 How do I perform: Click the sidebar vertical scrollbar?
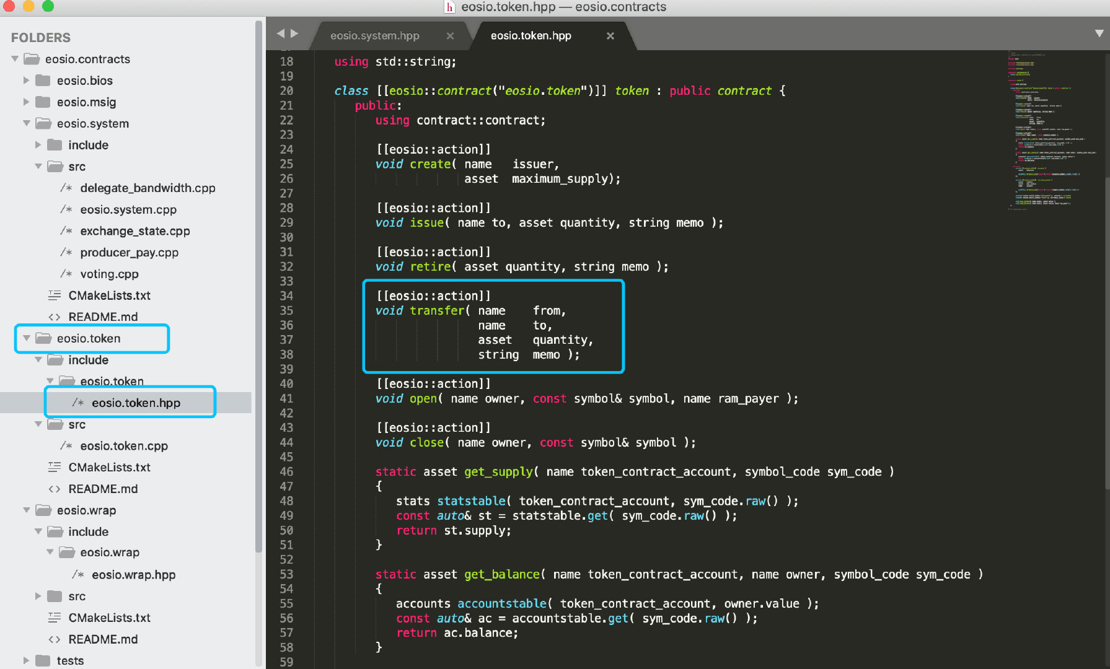pos(258,285)
